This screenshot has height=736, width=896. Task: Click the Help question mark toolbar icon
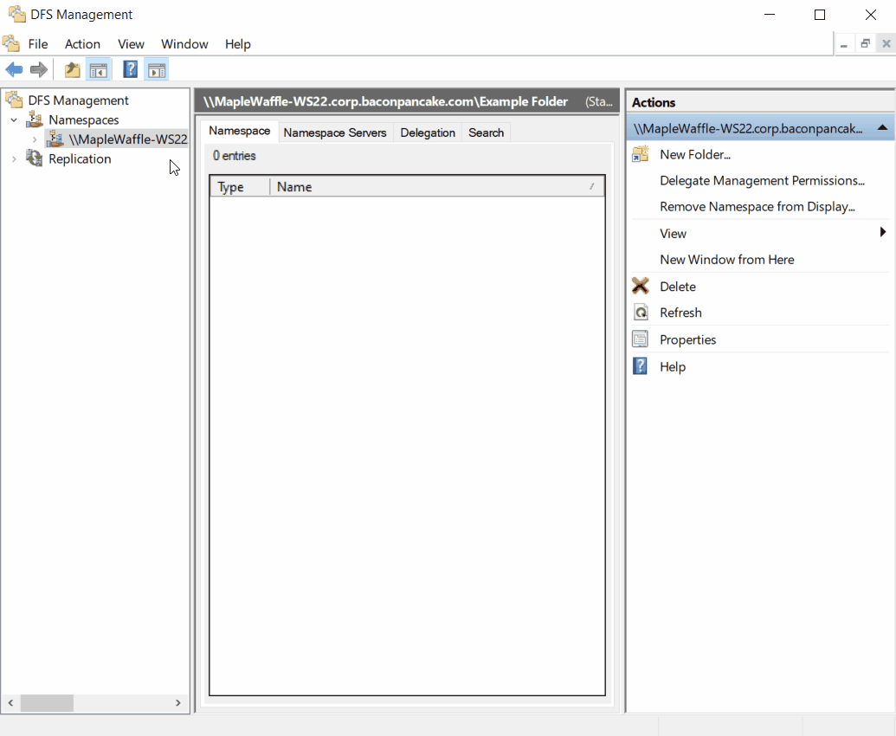point(130,69)
